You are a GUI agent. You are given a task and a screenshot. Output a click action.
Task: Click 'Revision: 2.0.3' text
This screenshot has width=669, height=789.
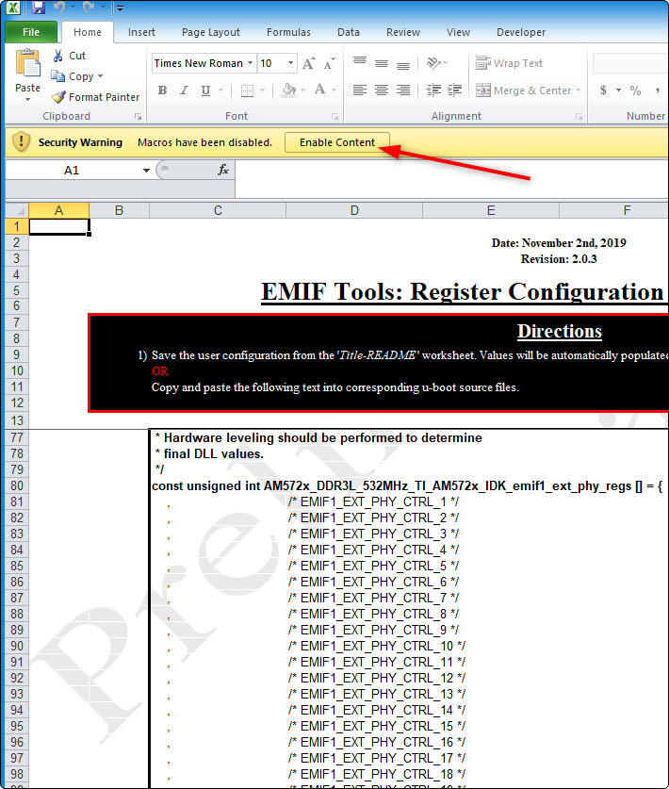coord(559,259)
